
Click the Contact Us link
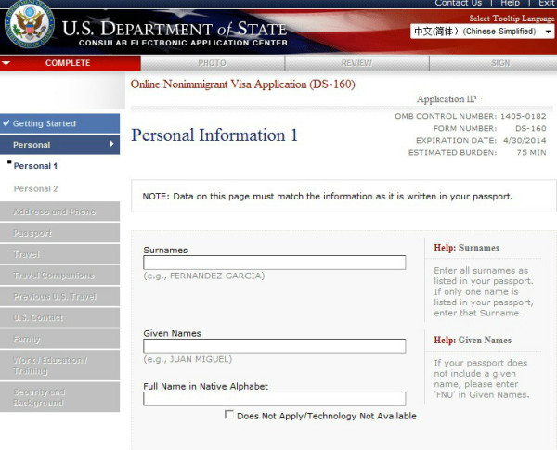click(459, 4)
